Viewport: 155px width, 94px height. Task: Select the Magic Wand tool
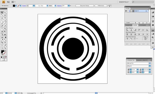2,15
